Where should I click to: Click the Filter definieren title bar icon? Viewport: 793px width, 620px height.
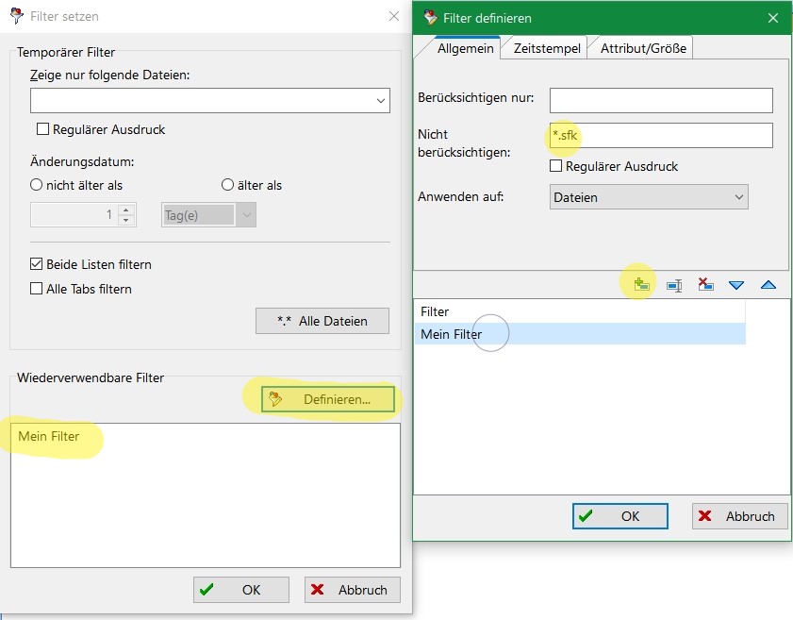[430, 18]
